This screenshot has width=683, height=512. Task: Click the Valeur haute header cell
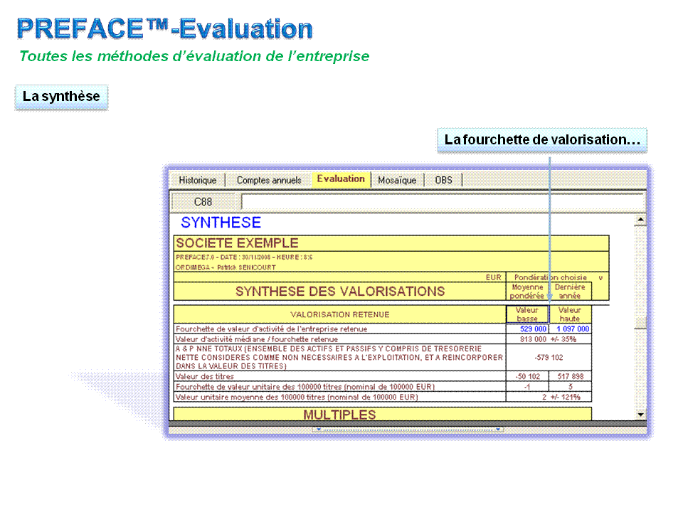pyautogui.click(x=570, y=314)
